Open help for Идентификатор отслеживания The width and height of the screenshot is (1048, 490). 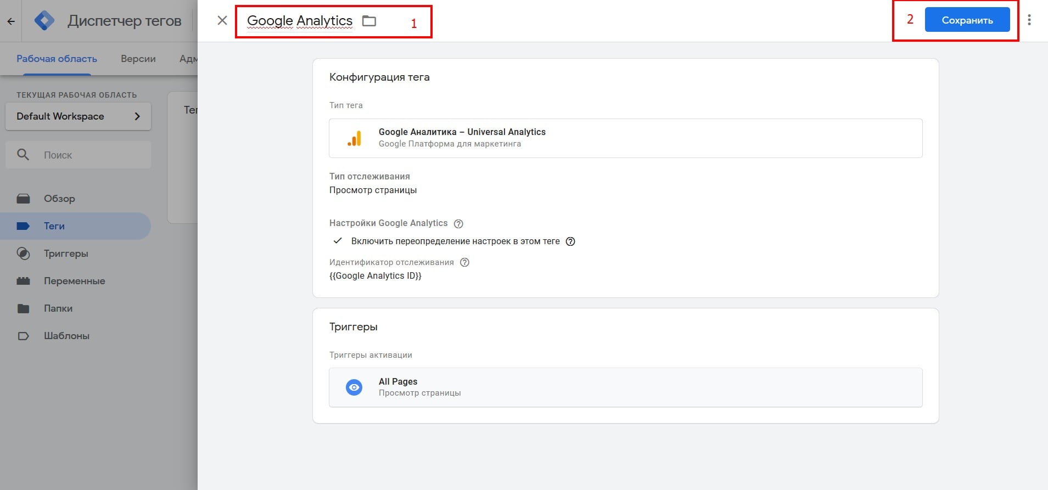464,262
